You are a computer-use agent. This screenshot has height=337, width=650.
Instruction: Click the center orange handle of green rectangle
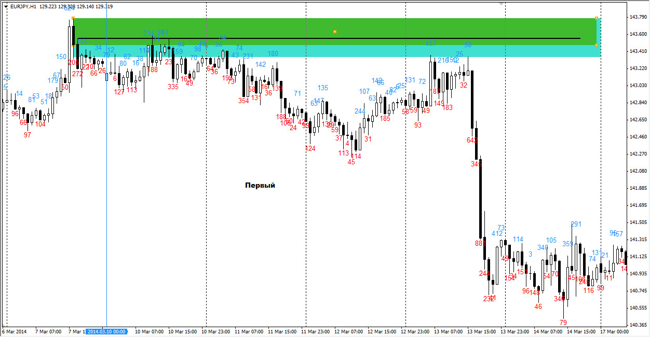(x=334, y=32)
